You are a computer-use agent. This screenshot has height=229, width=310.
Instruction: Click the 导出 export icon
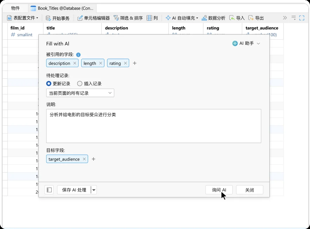coord(251,18)
